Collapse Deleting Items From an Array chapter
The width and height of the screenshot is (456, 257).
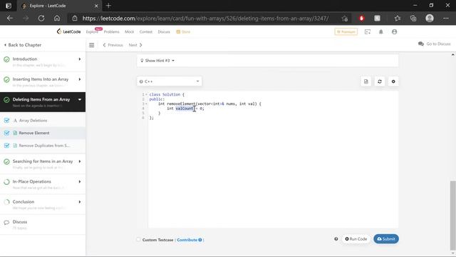click(80, 100)
